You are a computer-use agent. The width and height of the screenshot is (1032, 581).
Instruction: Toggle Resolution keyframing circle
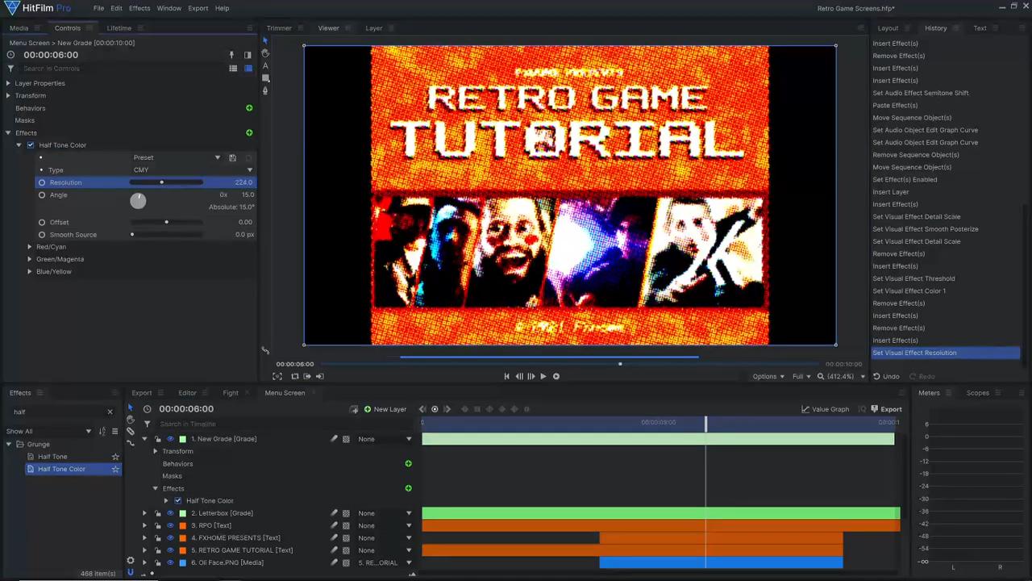pos(42,182)
